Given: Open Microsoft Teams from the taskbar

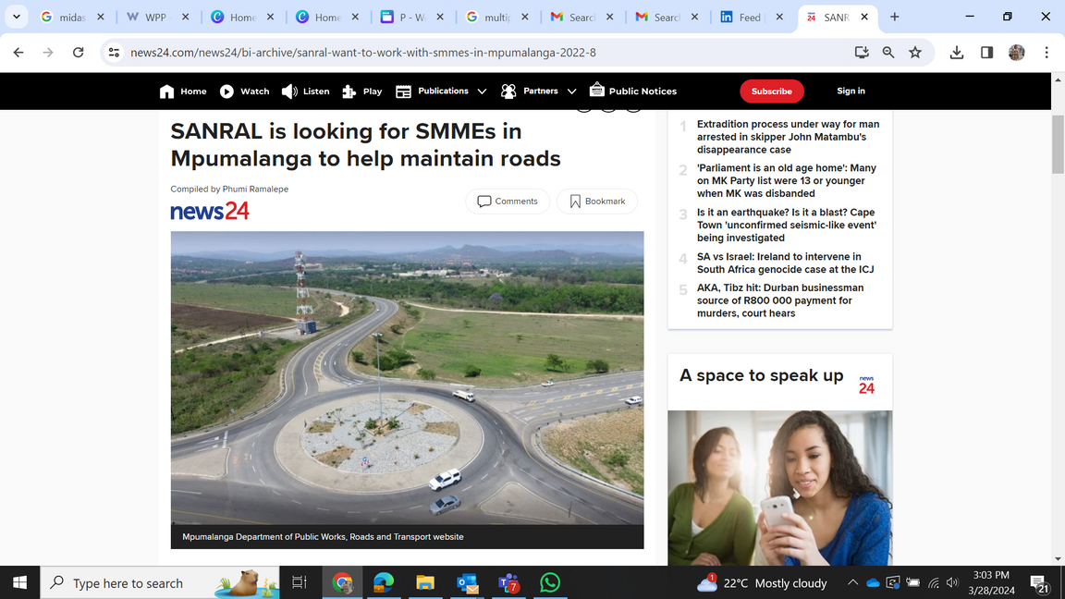Looking at the screenshot, I should click(x=508, y=582).
